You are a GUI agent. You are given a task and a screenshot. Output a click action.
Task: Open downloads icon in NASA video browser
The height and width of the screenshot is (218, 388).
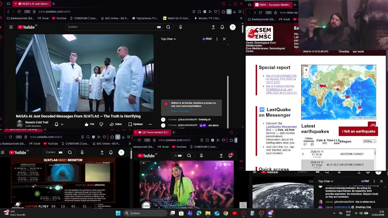(234, 12)
